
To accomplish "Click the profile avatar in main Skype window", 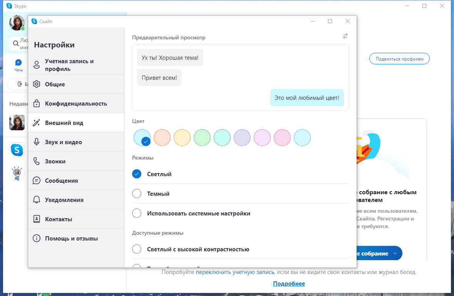I will point(17,23).
